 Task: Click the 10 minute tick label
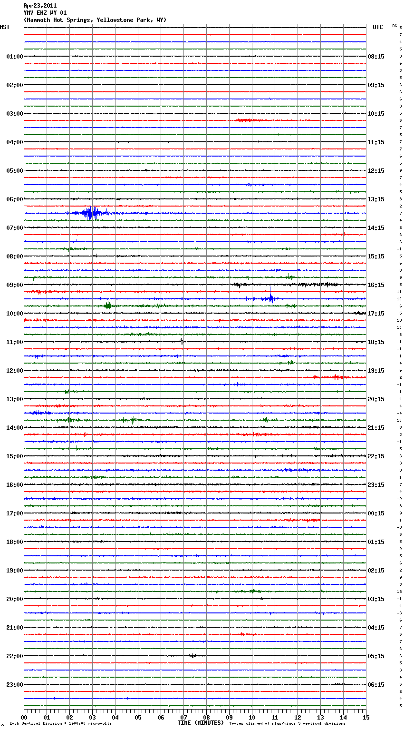pyautogui.click(x=252, y=717)
